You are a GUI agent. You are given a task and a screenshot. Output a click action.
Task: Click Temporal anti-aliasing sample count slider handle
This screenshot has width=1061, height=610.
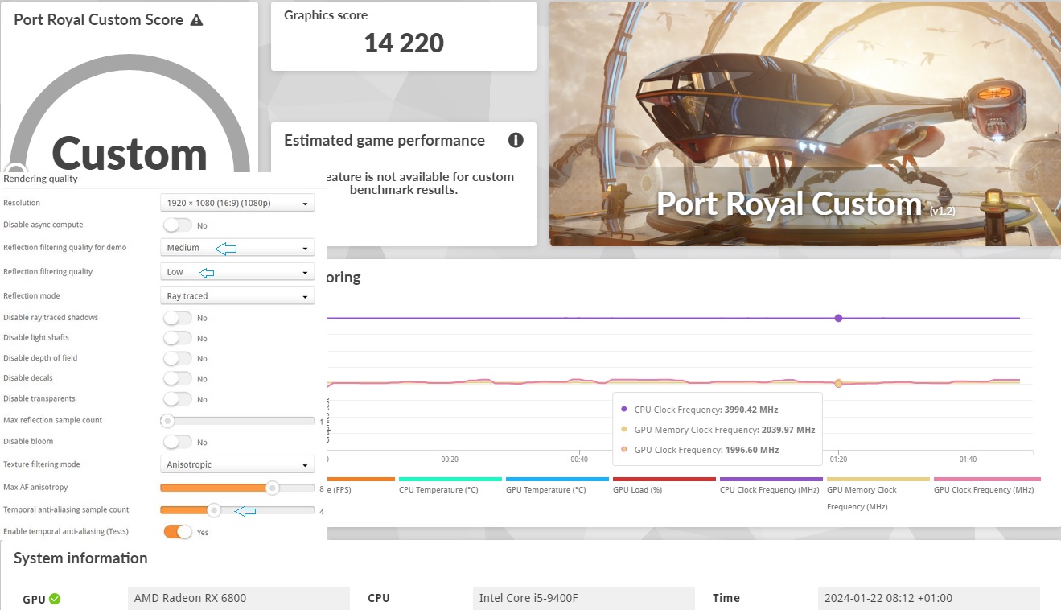[214, 510]
